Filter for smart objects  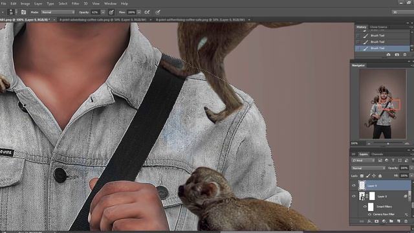tap(406, 161)
